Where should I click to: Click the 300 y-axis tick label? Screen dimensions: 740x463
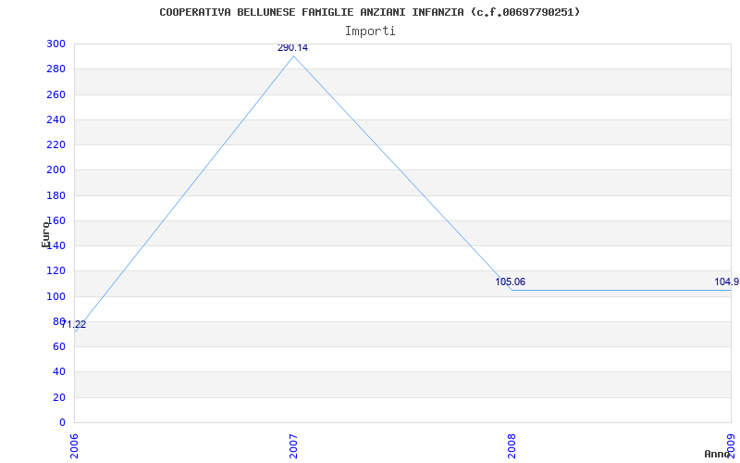(x=55, y=44)
